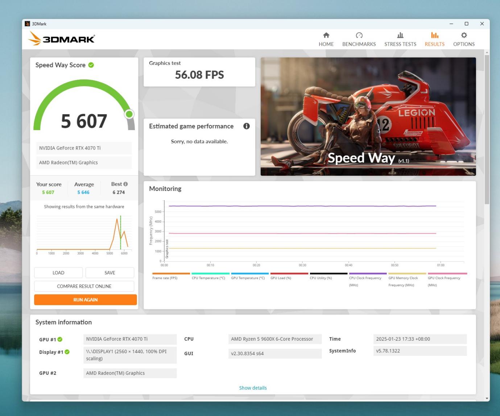Open the Stress Tests tab
This screenshot has height=416, width=500.
coord(400,39)
